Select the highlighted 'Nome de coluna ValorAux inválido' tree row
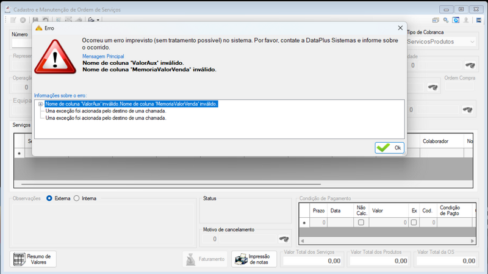The height and width of the screenshot is (274, 488). [131, 104]
